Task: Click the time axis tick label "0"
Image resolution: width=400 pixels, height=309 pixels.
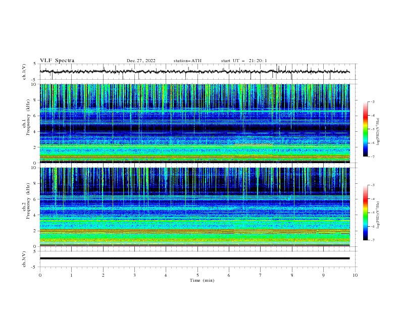Action: (40, 275)
